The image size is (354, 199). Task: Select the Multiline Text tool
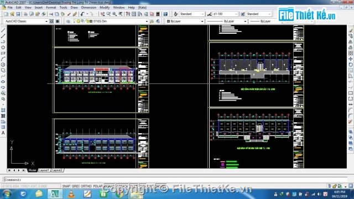(x=3, y=133)
